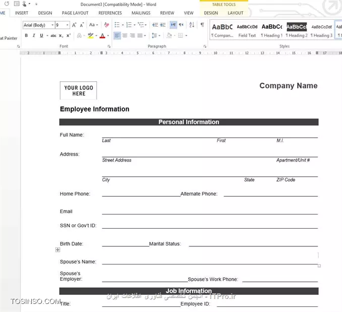
Task: Apply numbered list formatting
Action: 129,25
